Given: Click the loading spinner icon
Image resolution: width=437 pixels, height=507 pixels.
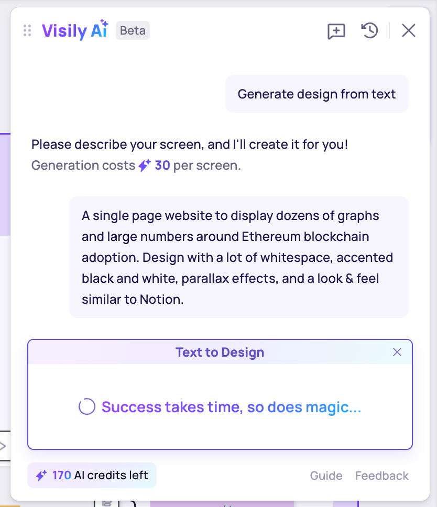Looking at the screenshot, I should [x=87, y=407].
